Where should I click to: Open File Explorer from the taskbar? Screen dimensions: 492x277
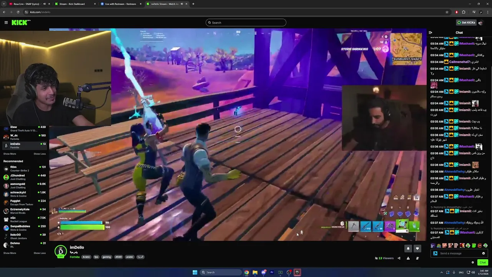(255, 272)
